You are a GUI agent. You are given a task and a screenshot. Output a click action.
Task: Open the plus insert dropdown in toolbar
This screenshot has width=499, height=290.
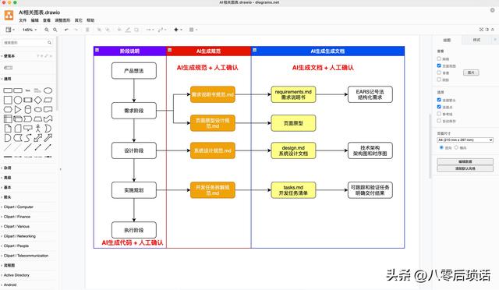[x=178, y=30]
